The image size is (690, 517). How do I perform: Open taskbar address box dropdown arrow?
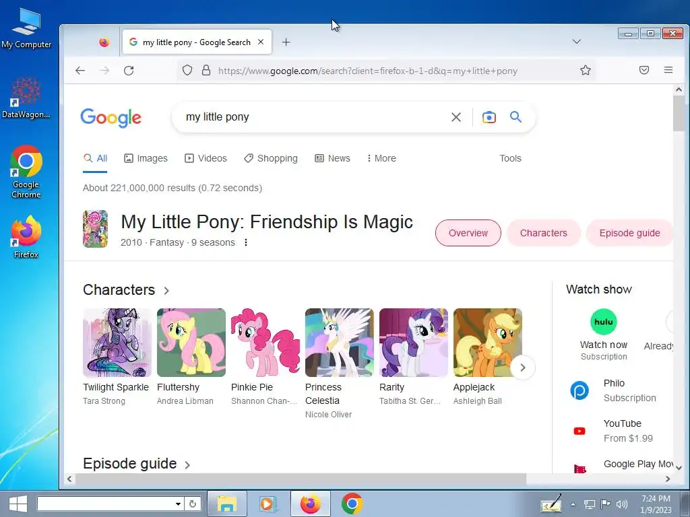pyautogui.click(x=178, y=504)
